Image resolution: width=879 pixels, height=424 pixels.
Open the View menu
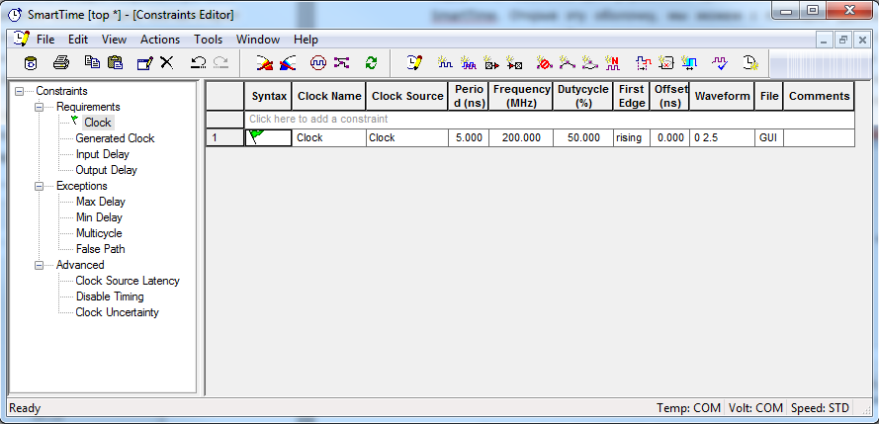115,40
